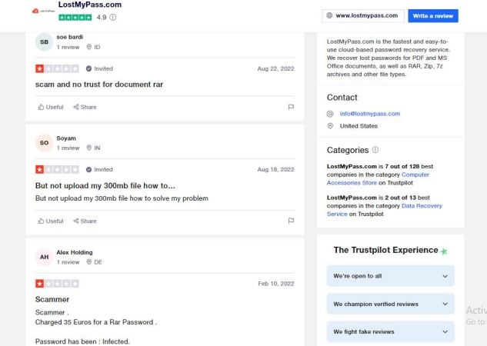Open the info@lostmypass.com email link
The height and width of the screenshot is (346, 487).
(369, 114)
